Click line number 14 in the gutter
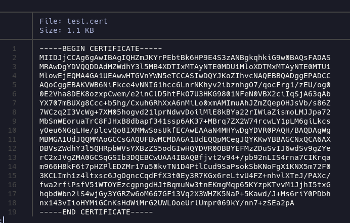Image resolution: width=350 pixels, height=223 pixels. [13, 166]
